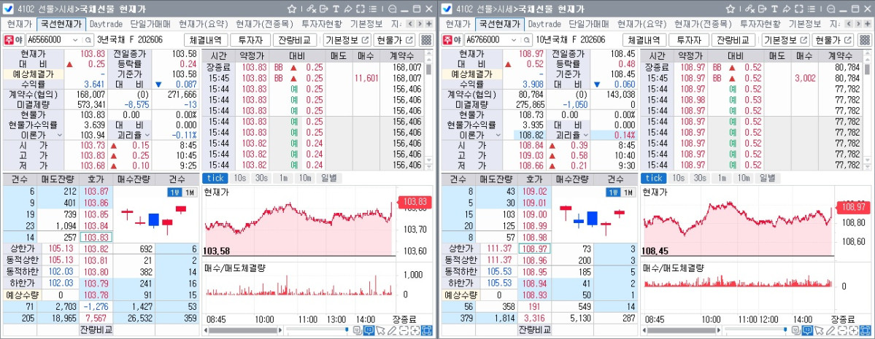The width and height of the screenshot is (875, 339).
Task: Click capture frame icon in right window title bar
Action: (798, 9)
